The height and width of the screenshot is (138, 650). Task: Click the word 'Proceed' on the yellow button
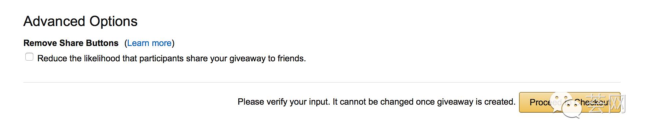[x=546, y=102]
